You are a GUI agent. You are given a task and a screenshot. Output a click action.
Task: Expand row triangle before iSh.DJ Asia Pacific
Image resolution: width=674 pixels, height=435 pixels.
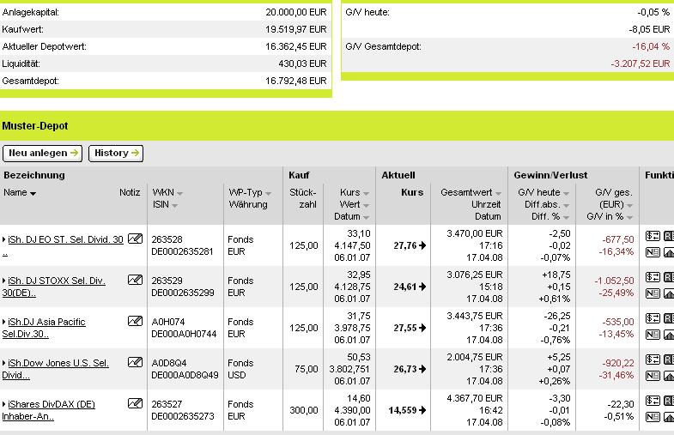click(4, 322)
